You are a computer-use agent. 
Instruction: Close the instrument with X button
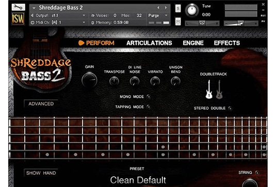[263, 5]
